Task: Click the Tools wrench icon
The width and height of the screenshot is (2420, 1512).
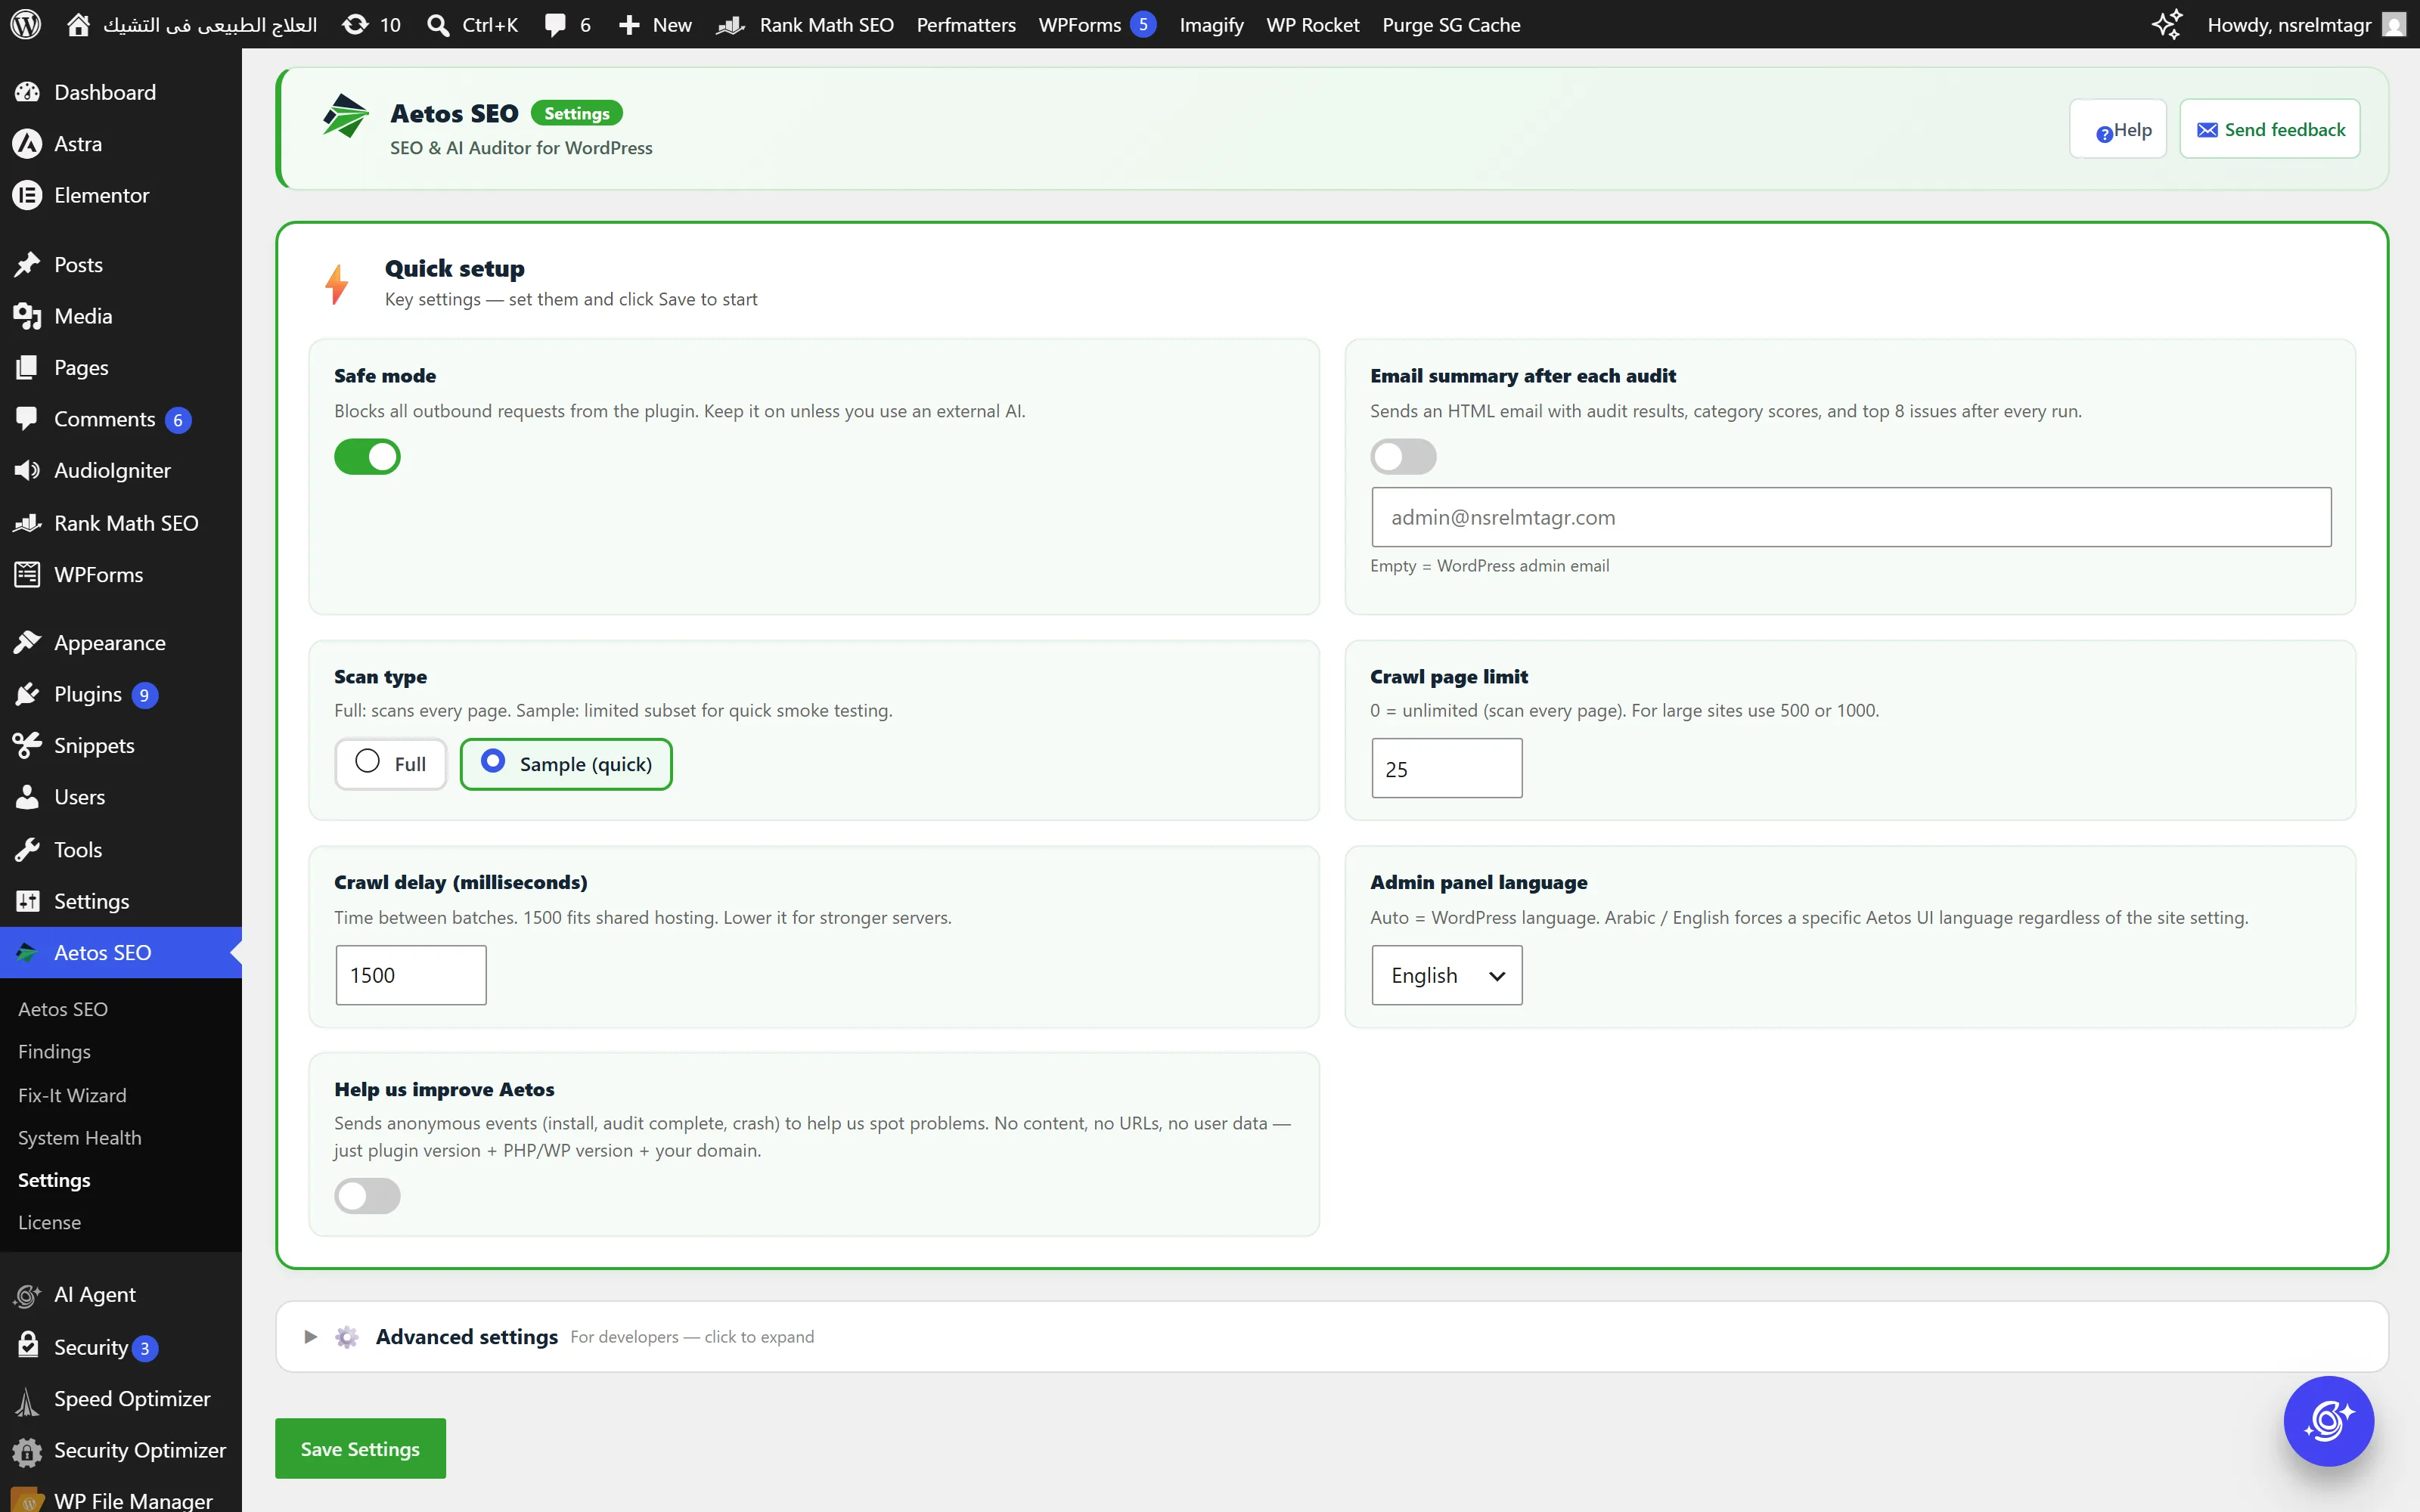Action: click(x=27, y=849)
